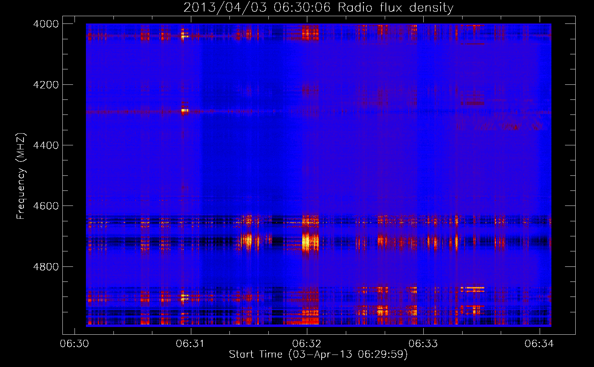
Task: Click the plot title "2013/04/03 06:30:06 Radio flux density"
Action: point(318,8)
